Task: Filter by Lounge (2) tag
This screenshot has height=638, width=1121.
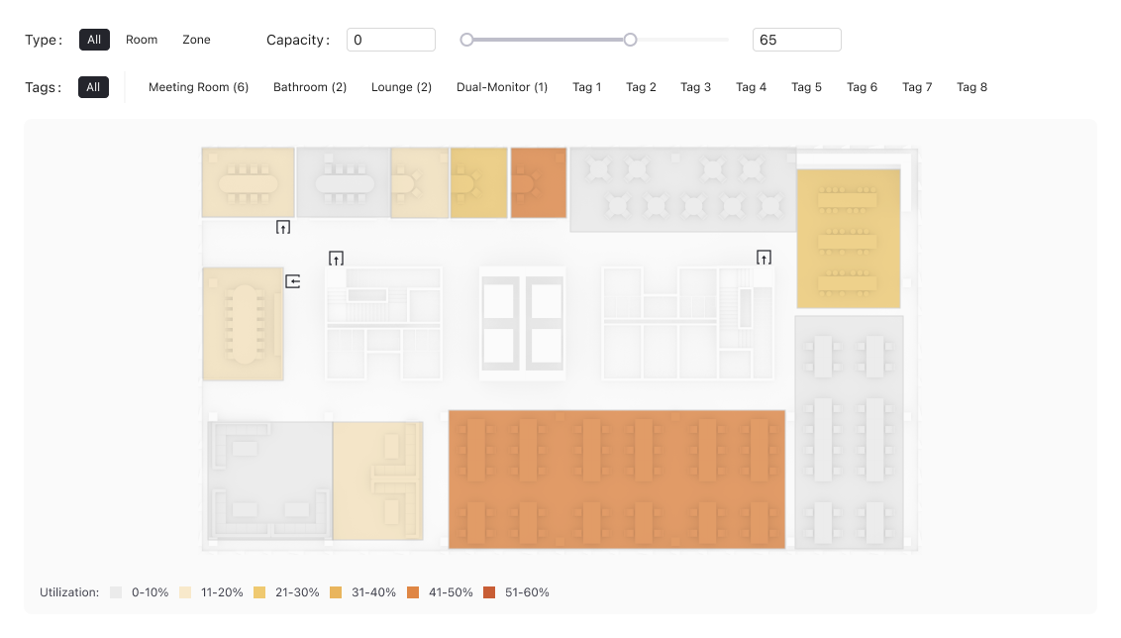Action: 401,87
